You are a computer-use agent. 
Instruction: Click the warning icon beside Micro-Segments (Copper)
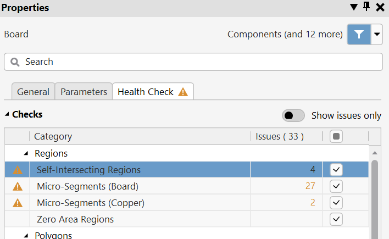coord(18,203)
